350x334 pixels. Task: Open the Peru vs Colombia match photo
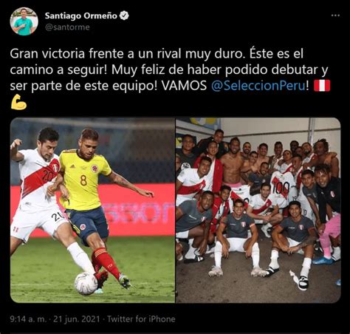tap(92, 210)
